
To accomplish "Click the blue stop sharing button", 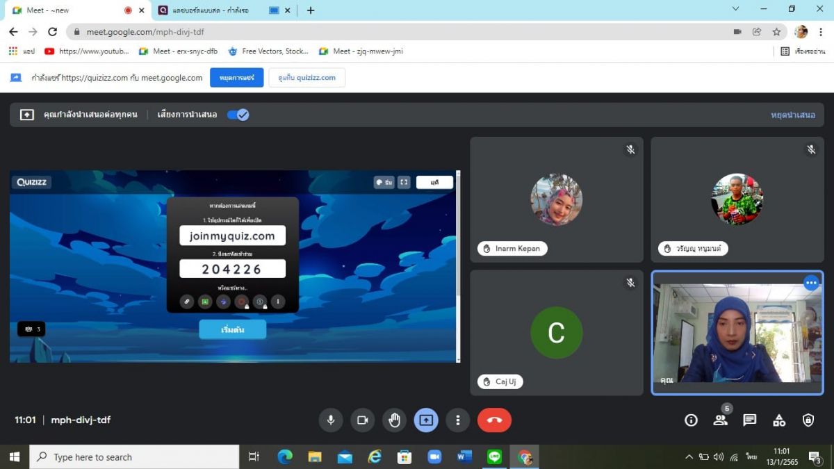I will pos(236,78).
